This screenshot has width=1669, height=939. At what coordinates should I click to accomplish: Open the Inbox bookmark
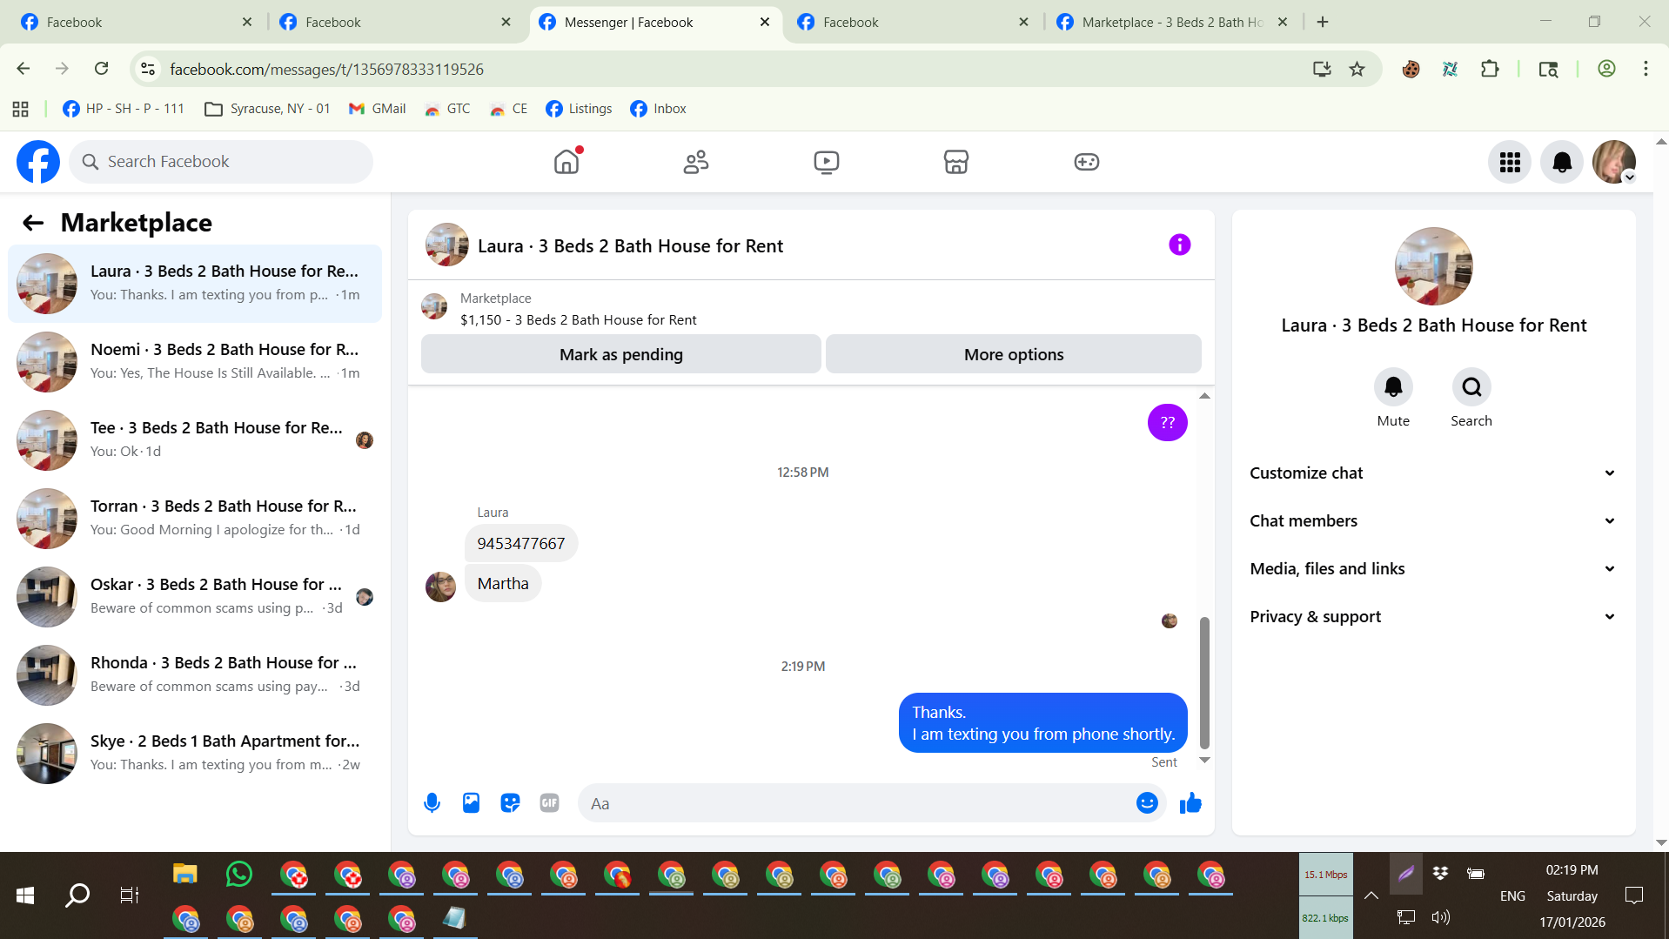click(x=658, y=109)
